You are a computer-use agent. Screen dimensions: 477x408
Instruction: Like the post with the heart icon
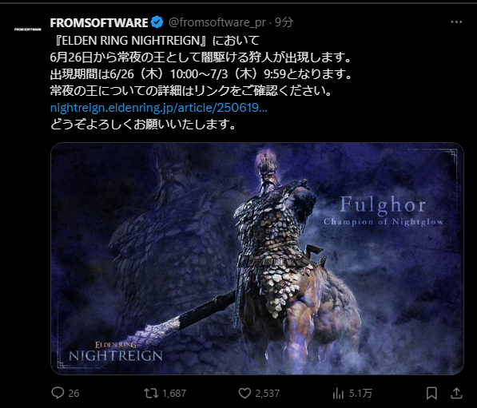[x=244, y=393]
